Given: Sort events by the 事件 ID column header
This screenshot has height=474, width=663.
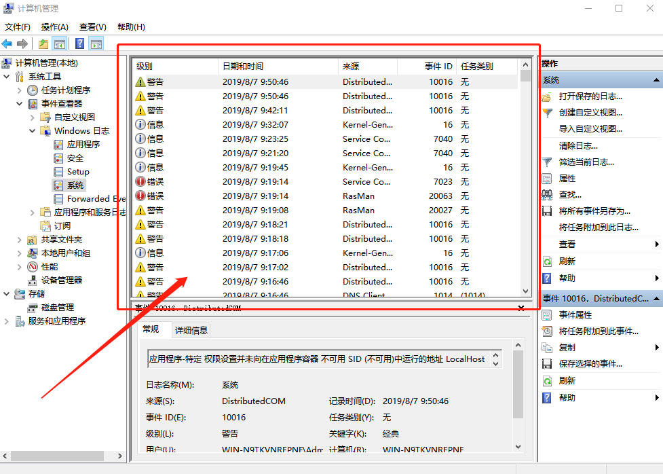Looking at the screenshot, I should [438, 65].
